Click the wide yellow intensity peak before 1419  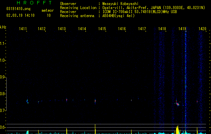(x=177, y=130)
